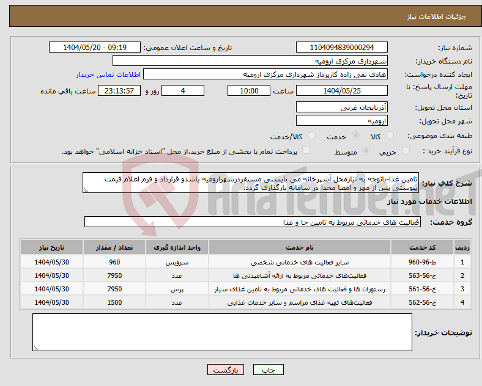Select the خدمت radio button
Screen dimensions: 482x386
355,136
